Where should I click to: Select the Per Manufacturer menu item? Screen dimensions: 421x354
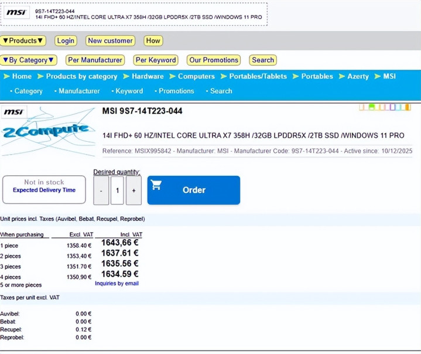click(x=94, y=60)
